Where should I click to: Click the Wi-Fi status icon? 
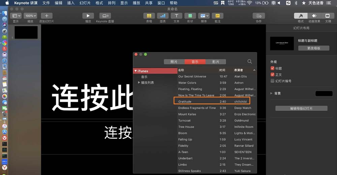(x=249, y=3)
